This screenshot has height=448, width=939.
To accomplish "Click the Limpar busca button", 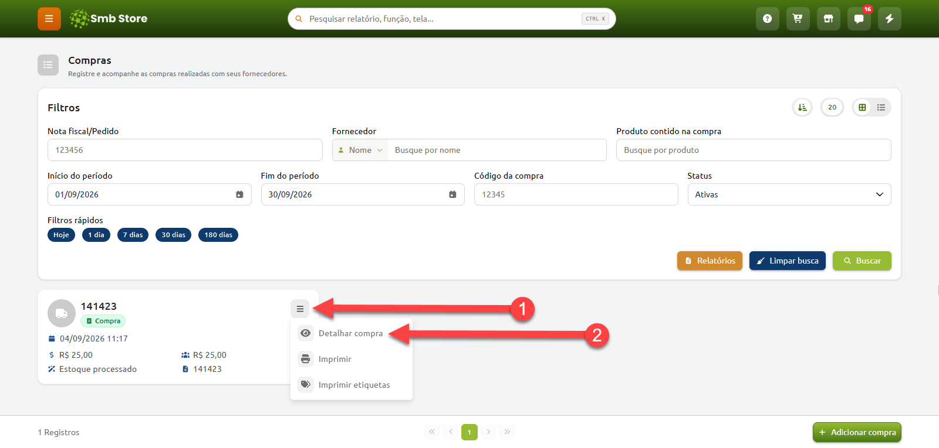I will (x=788, y=261).
